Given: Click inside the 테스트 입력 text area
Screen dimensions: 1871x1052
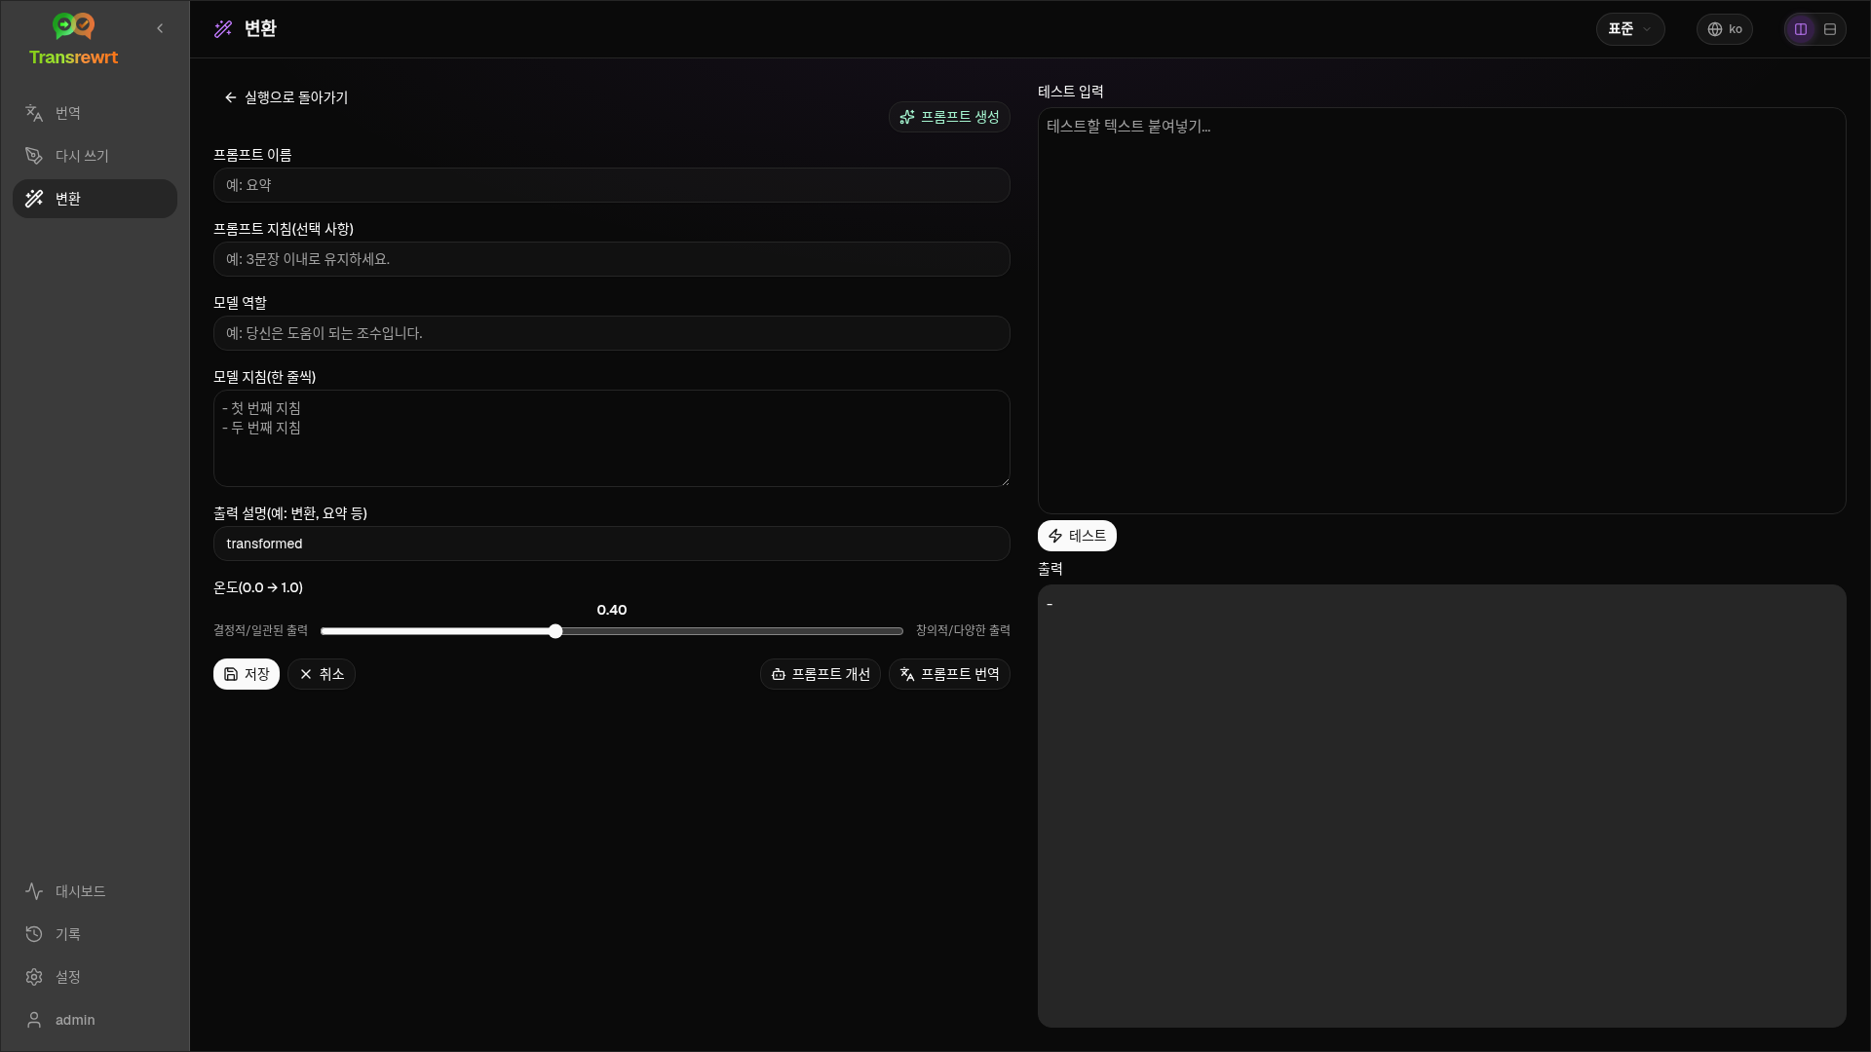Looking at the screenshot, I should 1442,311.
